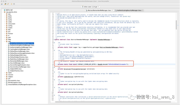Open RememberMeManager.class in the tree
The height and width of the screenshot is (105, 180).
point(19,61)
